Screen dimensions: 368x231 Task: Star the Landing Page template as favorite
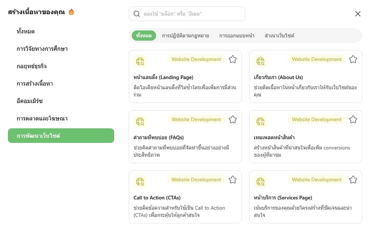point(232,59)
